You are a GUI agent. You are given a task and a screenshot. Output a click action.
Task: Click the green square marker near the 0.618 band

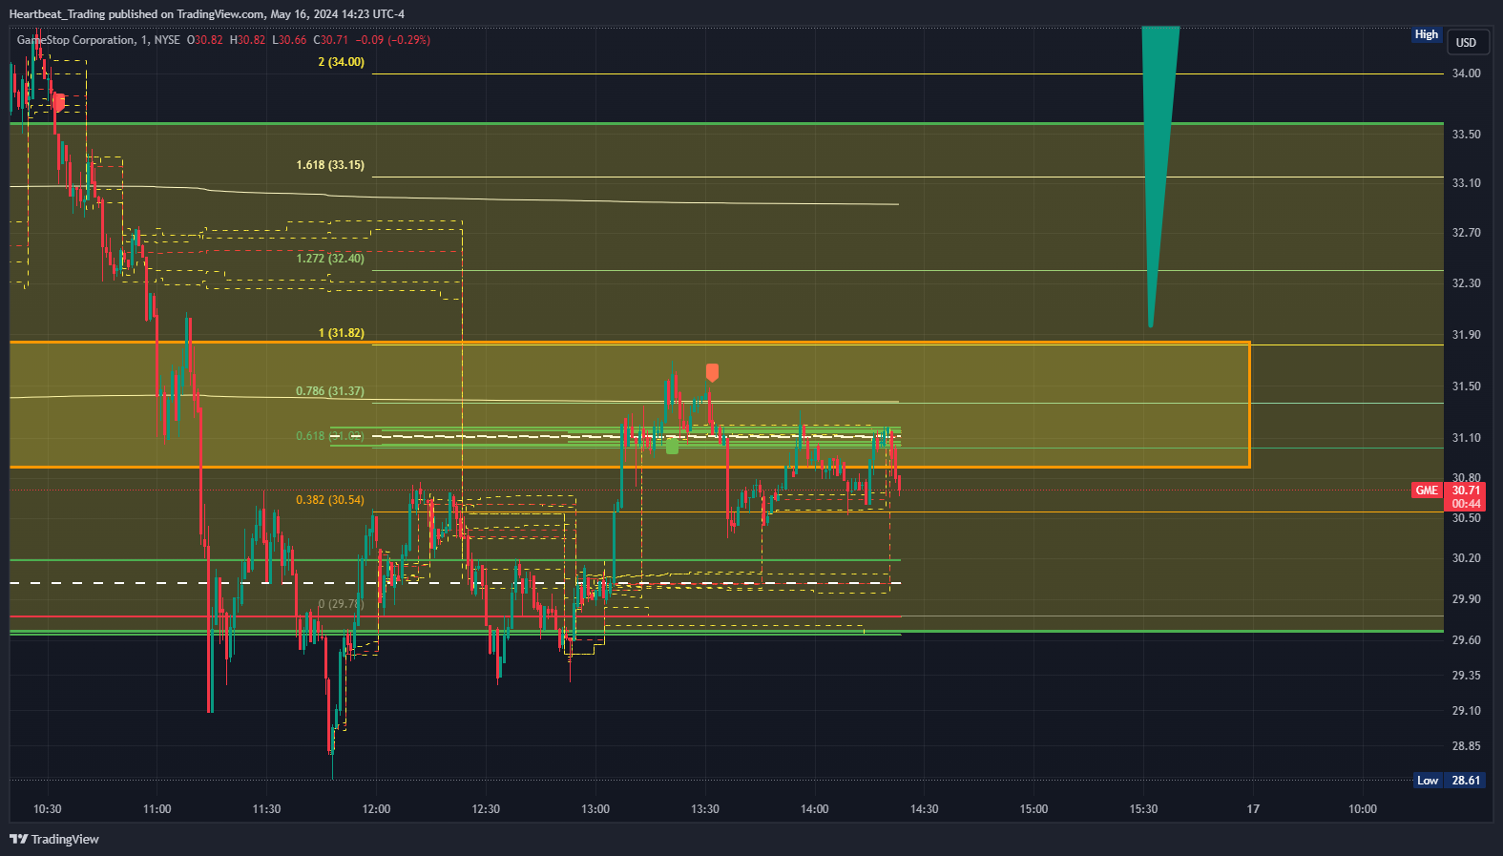pyautogui.click(x=672, y=446)
